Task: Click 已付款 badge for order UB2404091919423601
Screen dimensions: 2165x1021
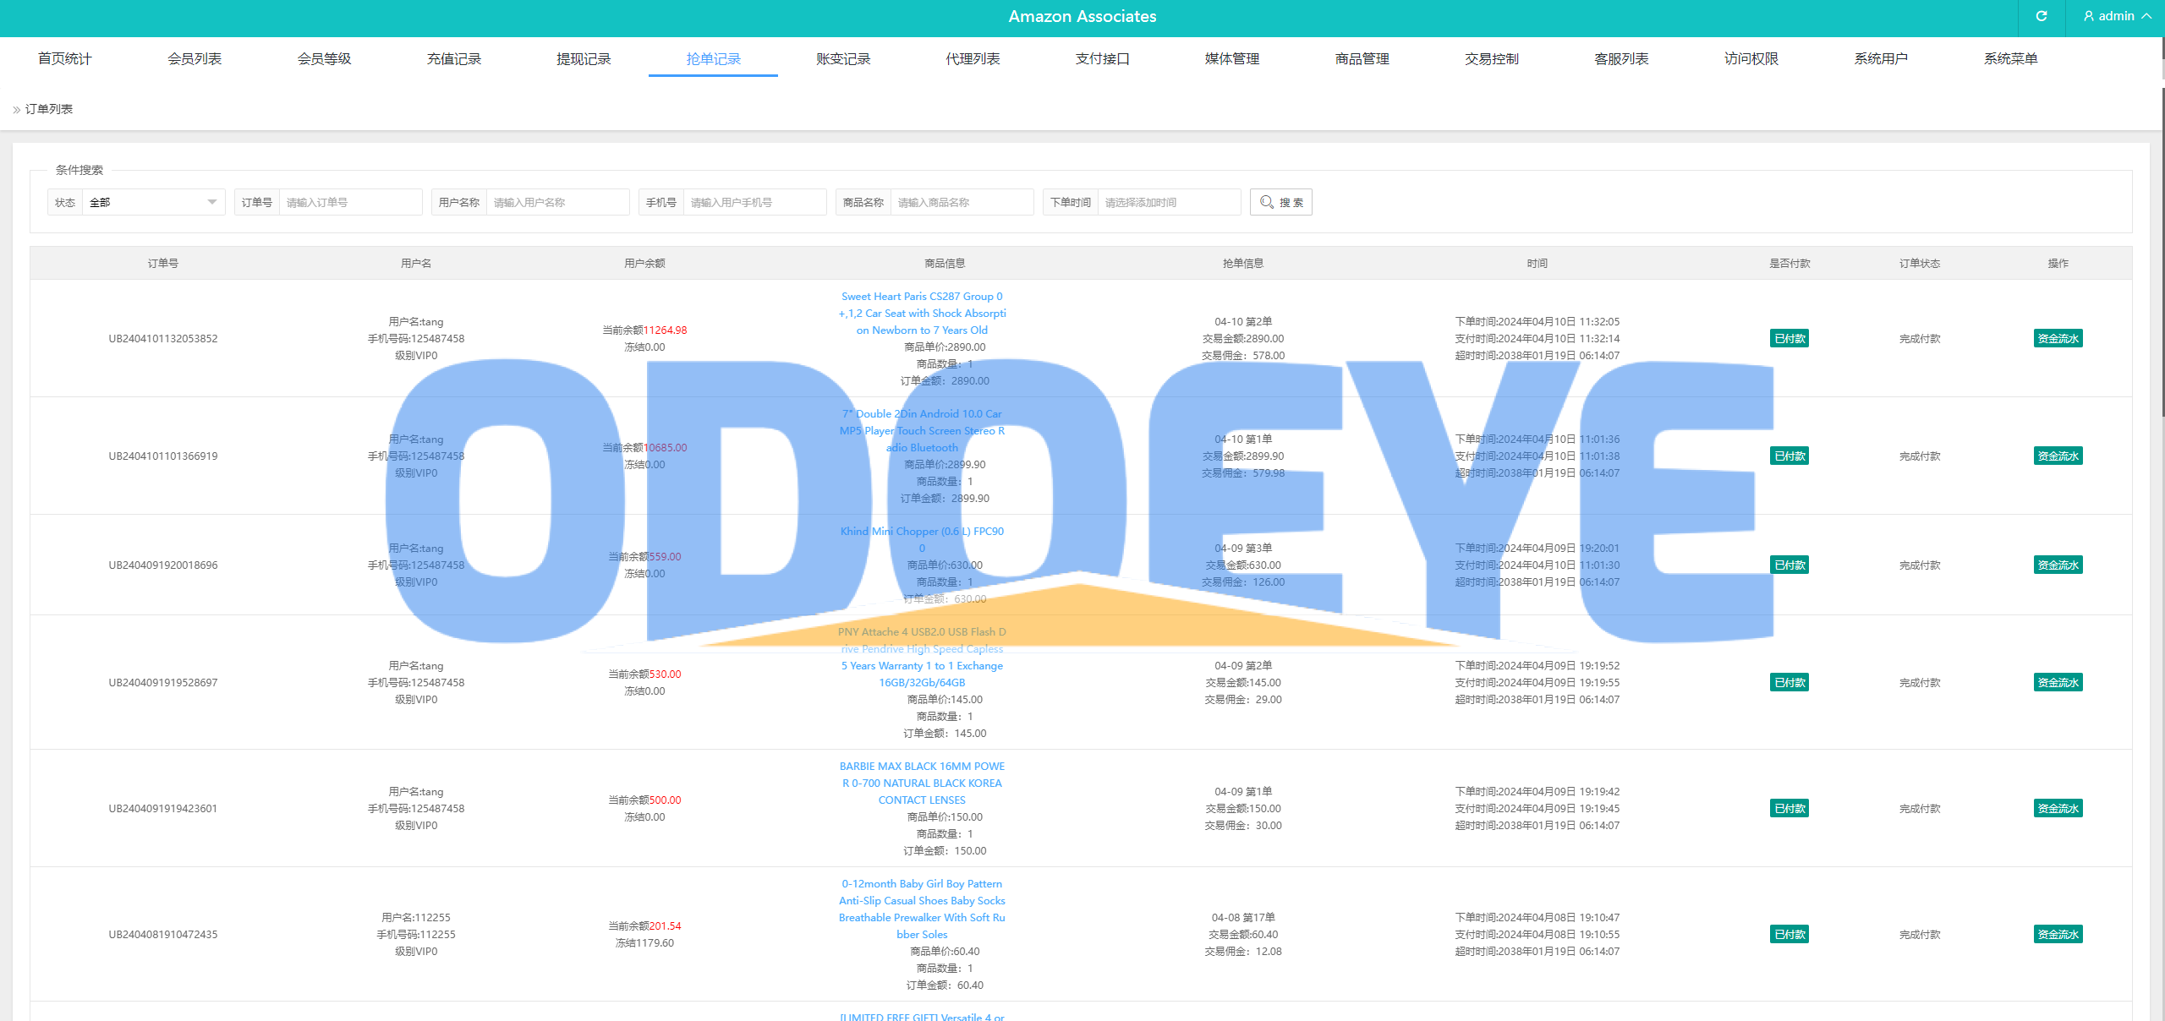Action: [1790, 809]
